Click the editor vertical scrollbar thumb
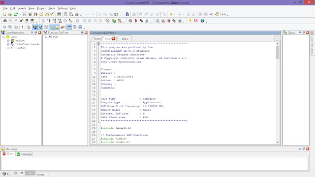Screen dimensions: 315x177 (278, 53)
